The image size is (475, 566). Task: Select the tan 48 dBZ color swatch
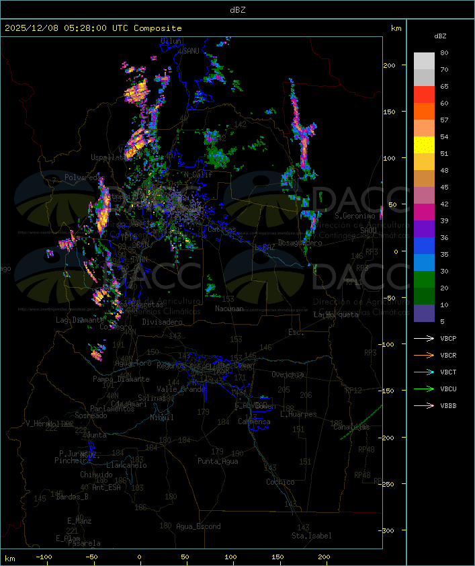tap(424, 178)
